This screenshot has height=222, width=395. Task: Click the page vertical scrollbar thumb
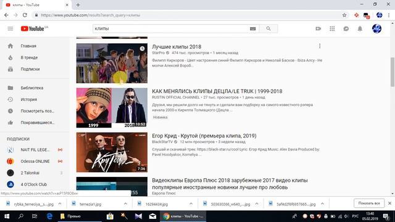pos(393,72)
